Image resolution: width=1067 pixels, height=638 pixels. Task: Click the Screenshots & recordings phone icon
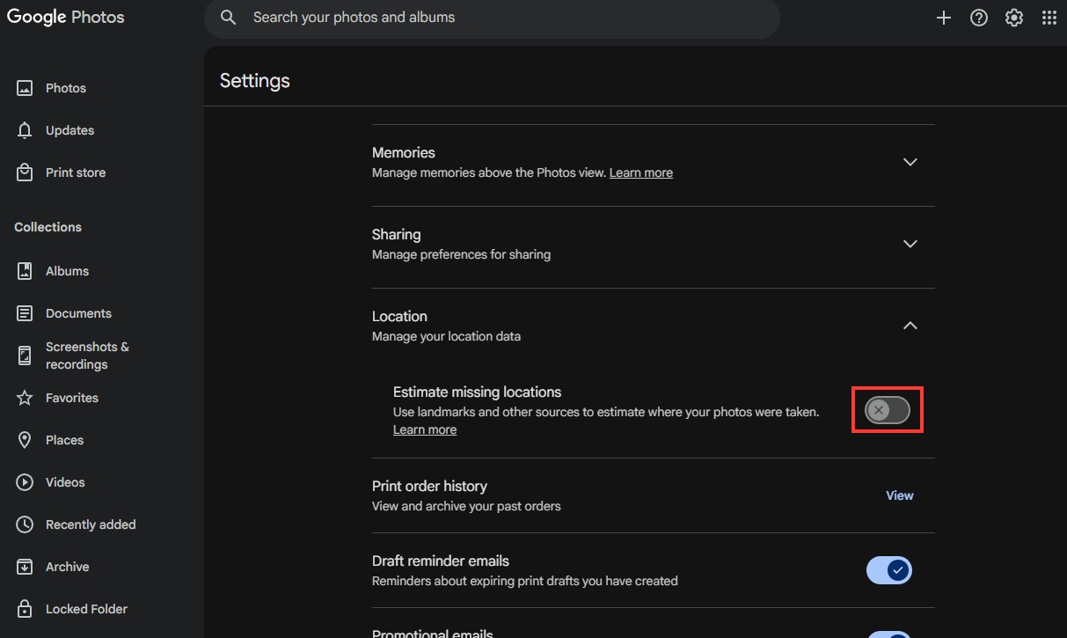pyautogui.click(x=26, y=356)
